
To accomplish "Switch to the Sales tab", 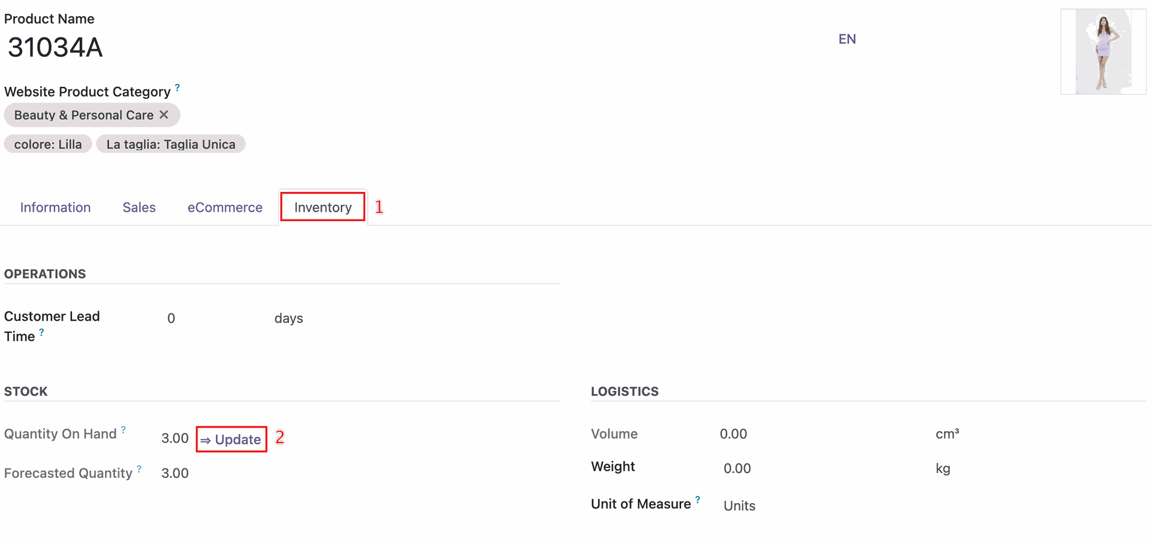I will tap(139, 207).
